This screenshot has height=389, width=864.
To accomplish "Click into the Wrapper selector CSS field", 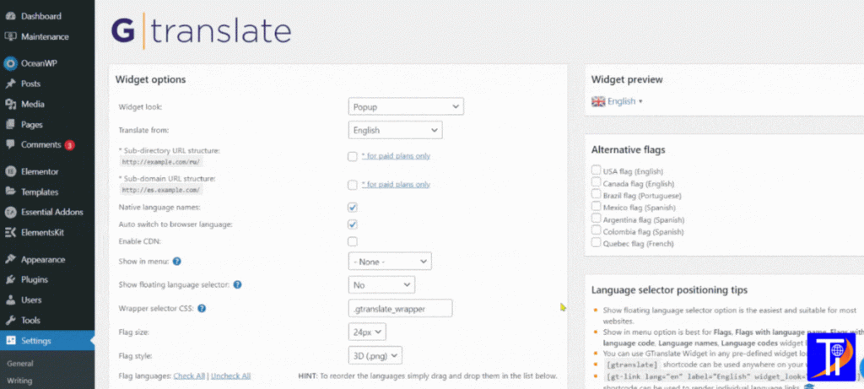I will (x=400, y=309).
